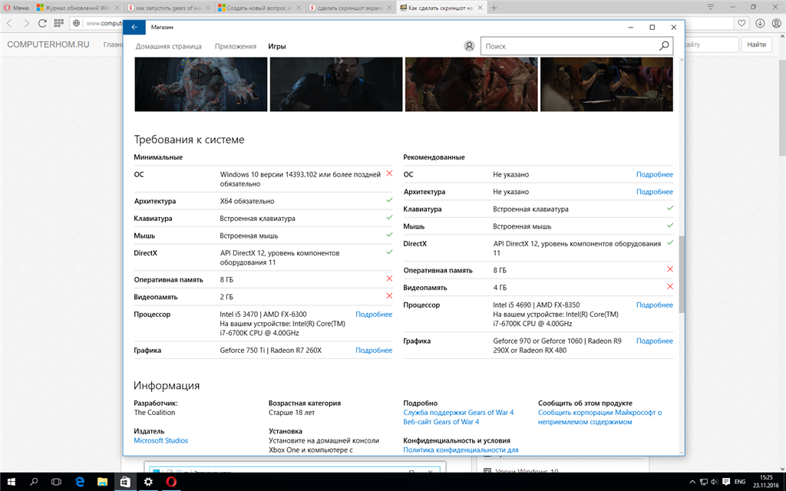This screenshot has height=491, width=786.
Task: Open the third thumbnail with the red creature
Action: 471,84
